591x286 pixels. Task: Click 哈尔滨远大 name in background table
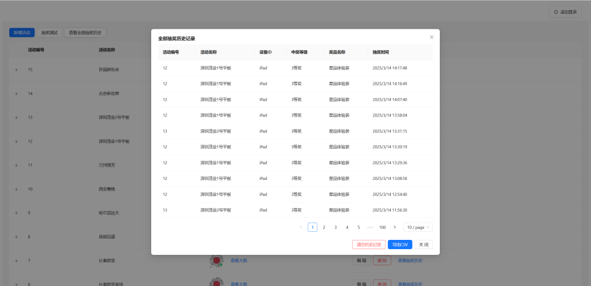coord(109,213)
